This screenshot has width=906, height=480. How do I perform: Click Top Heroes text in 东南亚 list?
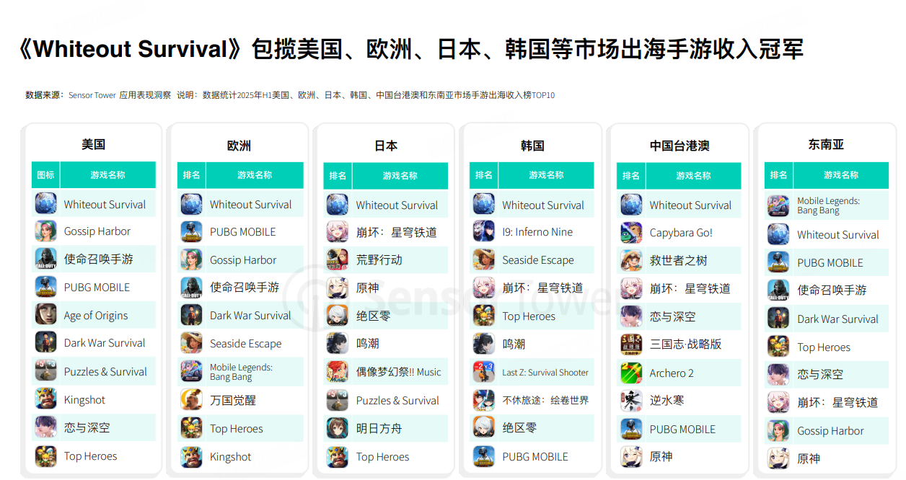(824, 347)
